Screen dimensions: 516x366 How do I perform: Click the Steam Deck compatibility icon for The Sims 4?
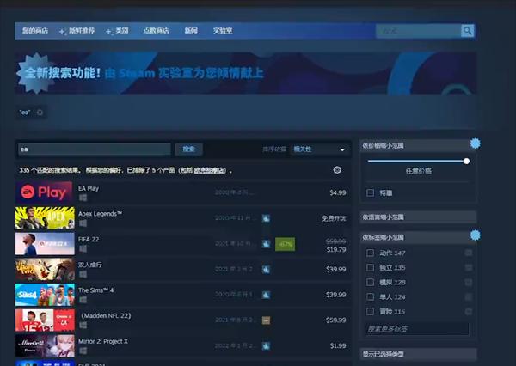click(266, 295)
